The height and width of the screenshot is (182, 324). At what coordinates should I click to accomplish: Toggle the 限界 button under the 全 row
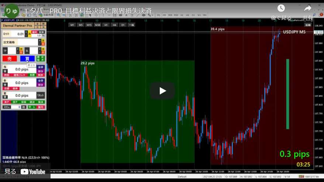(x=15, y=89)
